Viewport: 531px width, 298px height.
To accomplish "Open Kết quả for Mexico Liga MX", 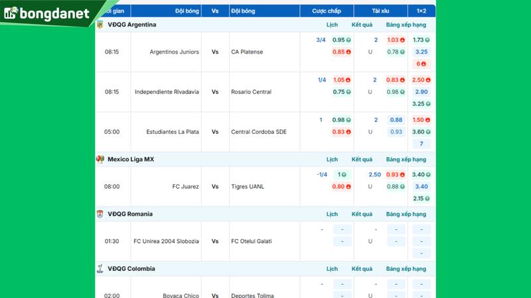I will pos(362,160).
